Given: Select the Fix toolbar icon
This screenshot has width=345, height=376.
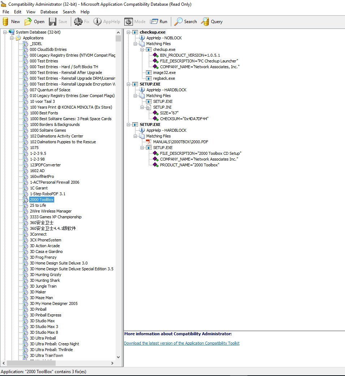Looking at the screenshot, I should click(81, 21).
